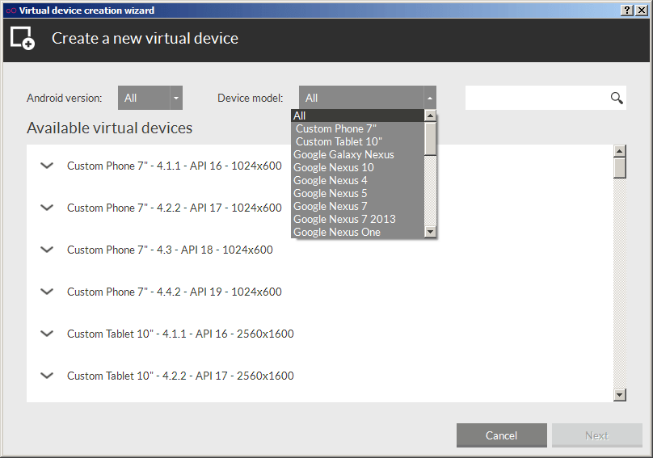Click the Help question mark button
Screen dimensions: 653x458
coord(627,11)
